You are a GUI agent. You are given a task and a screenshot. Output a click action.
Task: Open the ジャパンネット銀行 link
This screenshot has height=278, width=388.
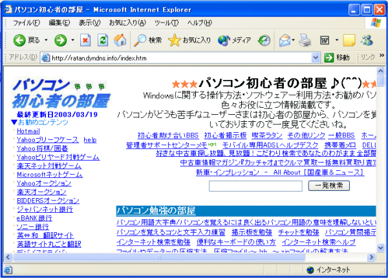(45, 210)
